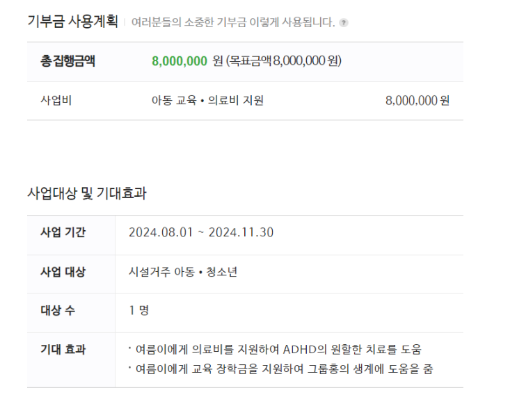
Task: Click the ADHD 치료 expected effect line
Action: coord(275,350)
